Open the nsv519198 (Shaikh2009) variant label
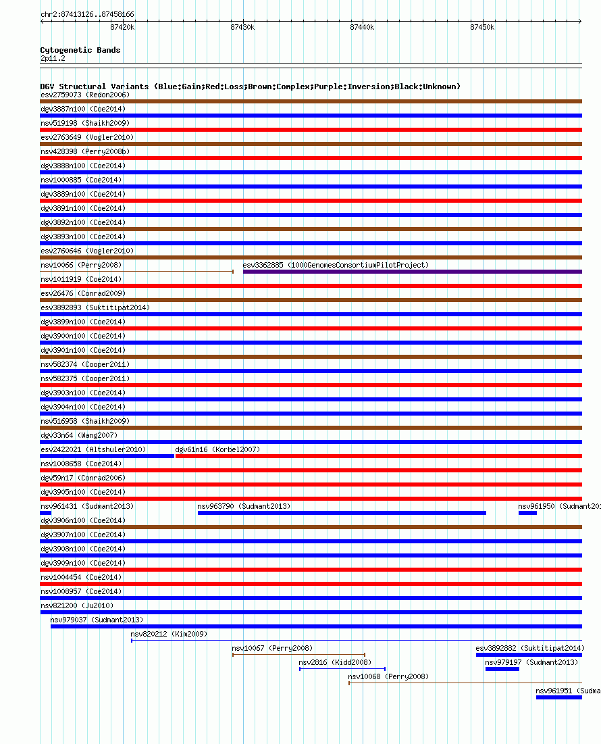The height and width of the screenshot is (744, 601). pyautogui.click(x=85, y=124)
